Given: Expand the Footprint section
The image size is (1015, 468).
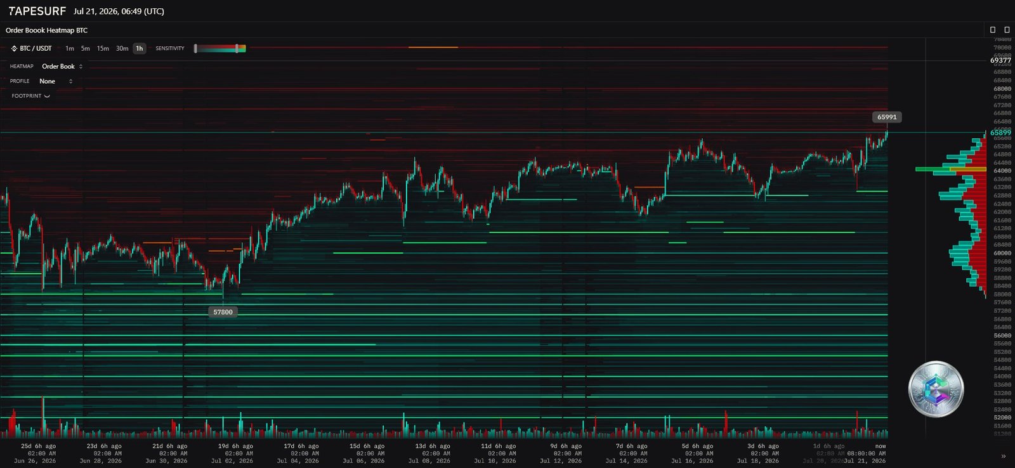Looking at the screenshot, I should 30,96.
